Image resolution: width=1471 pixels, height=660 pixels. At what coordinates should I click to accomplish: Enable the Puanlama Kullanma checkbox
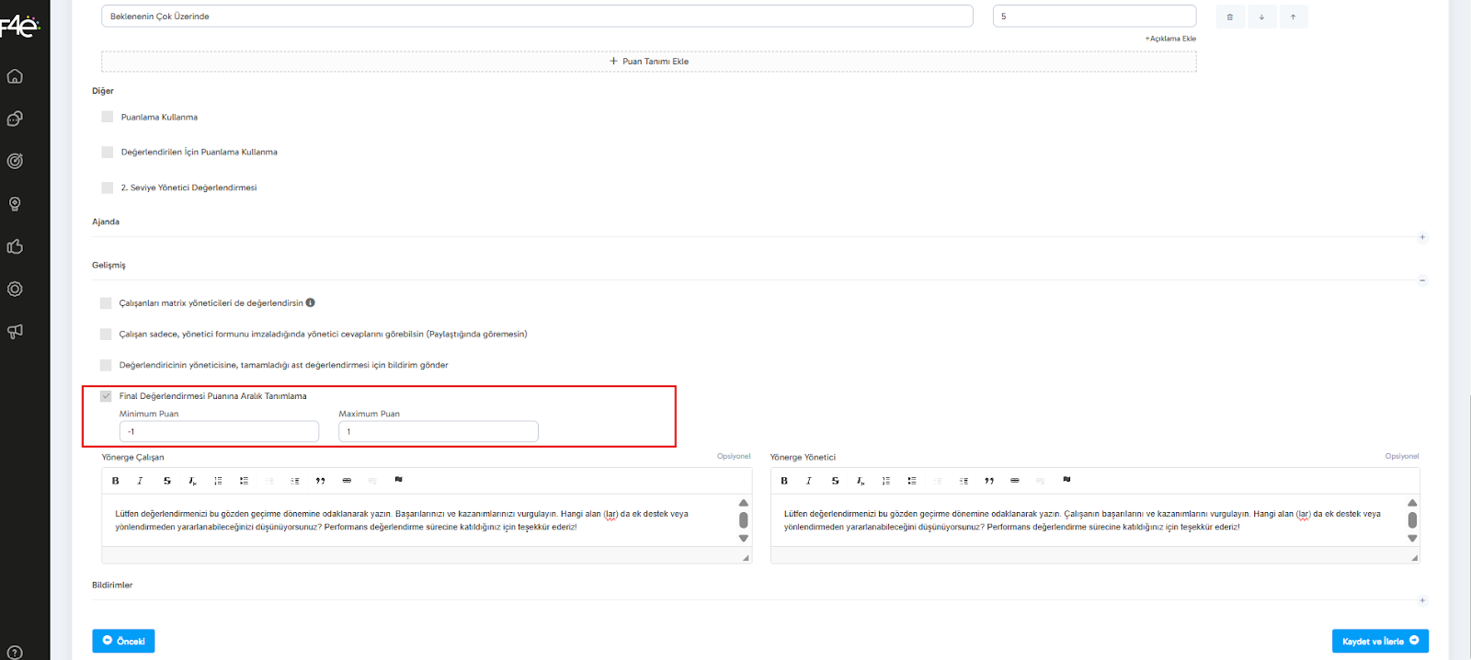click(108, 117)
